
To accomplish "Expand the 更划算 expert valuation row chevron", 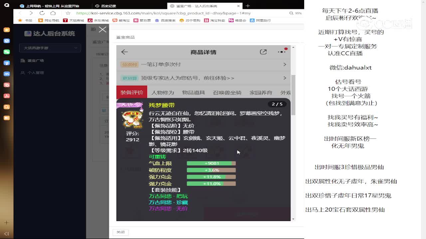I will click(x=285, y=78).
